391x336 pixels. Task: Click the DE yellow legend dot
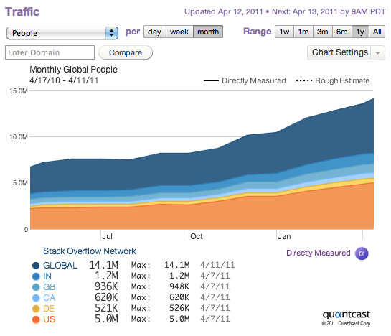click(x=36, y=309)
